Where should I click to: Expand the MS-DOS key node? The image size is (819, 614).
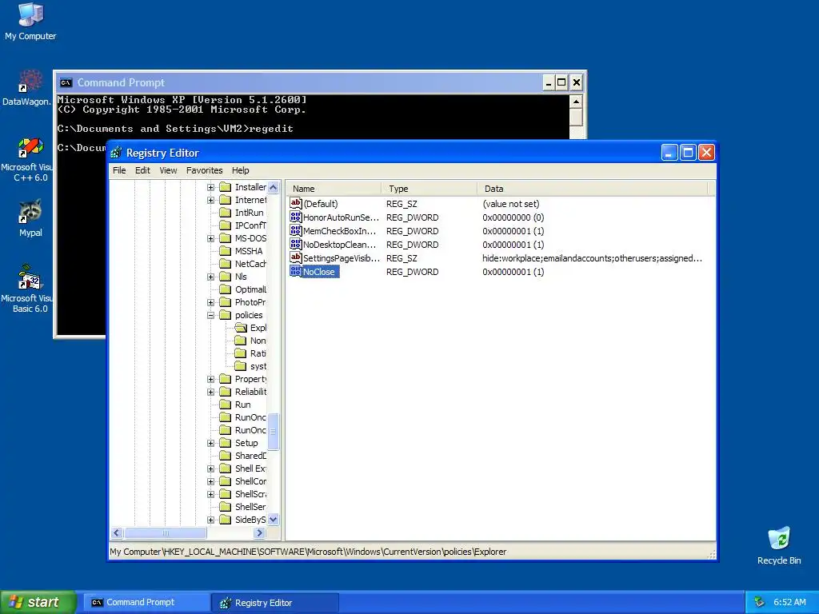point(210,238)
